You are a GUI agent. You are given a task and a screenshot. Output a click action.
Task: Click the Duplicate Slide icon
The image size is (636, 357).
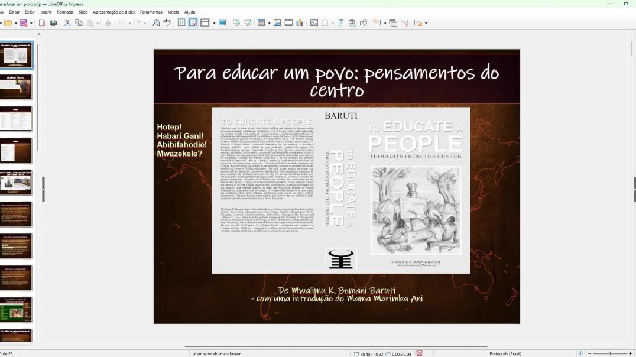(393, 22)
